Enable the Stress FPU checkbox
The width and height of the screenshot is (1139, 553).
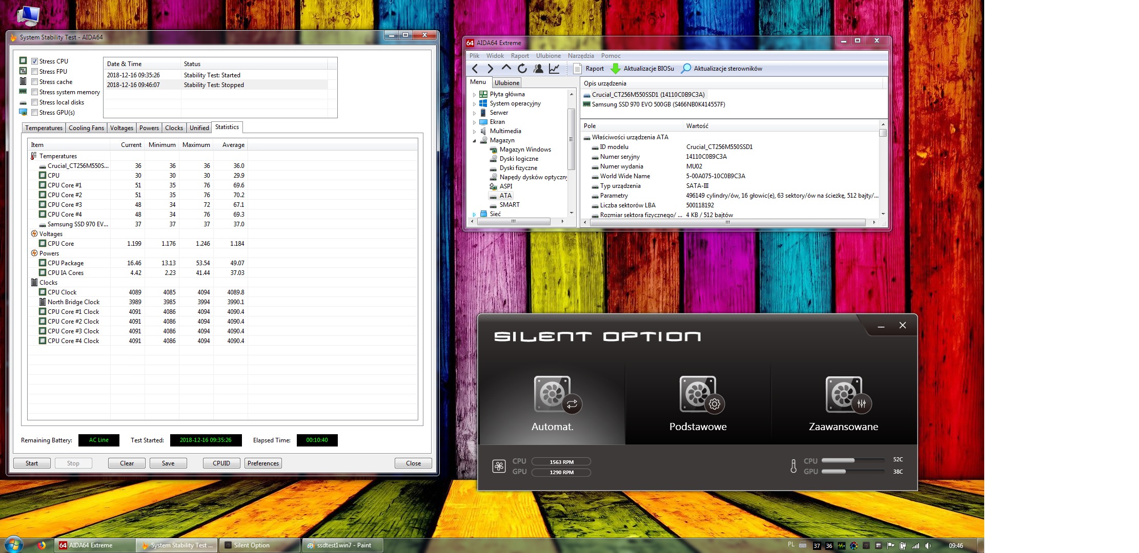(34, 72)
